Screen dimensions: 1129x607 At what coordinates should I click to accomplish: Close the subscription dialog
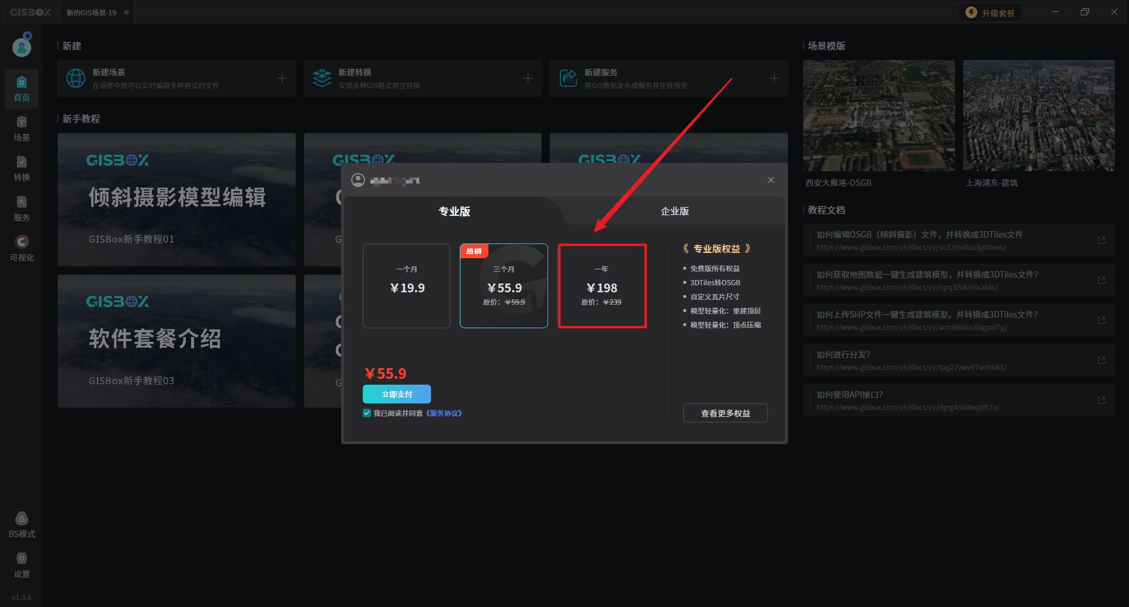click(771, 180)
